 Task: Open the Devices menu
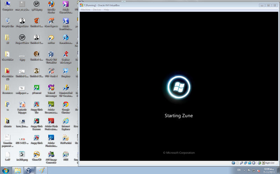pyautogui.click(x=97, y=10)
